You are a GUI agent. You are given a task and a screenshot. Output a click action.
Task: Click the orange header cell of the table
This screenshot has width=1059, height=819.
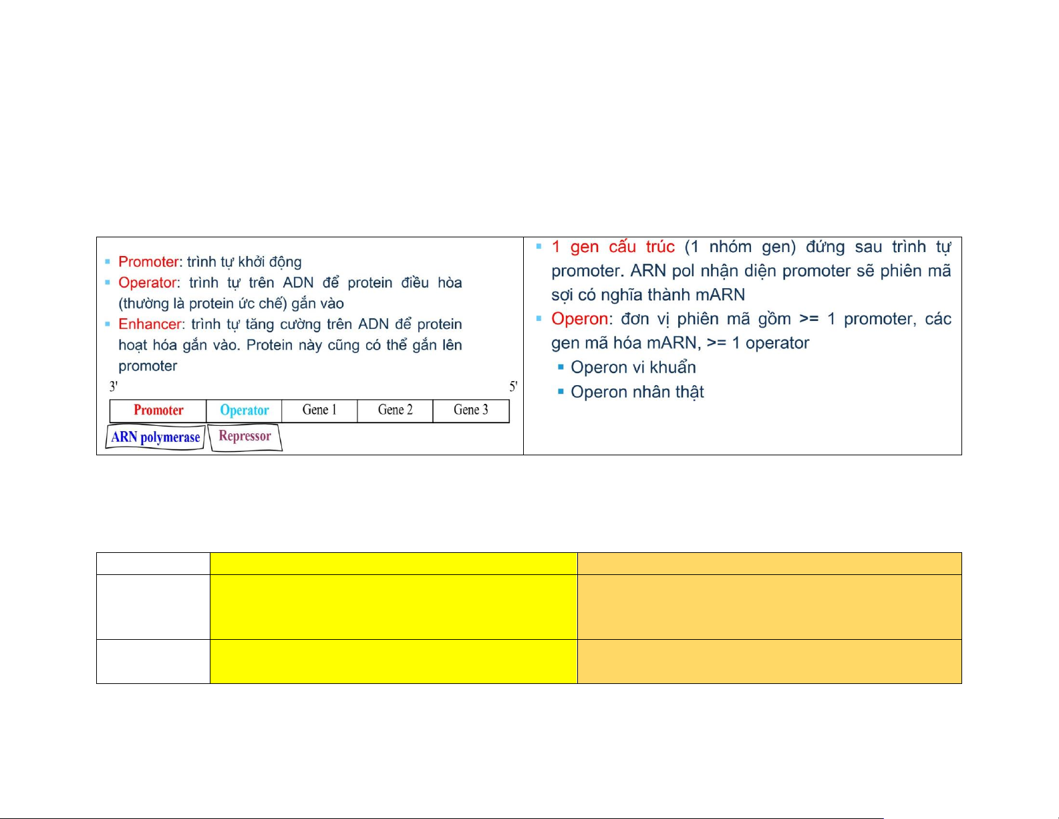point(769,564)
